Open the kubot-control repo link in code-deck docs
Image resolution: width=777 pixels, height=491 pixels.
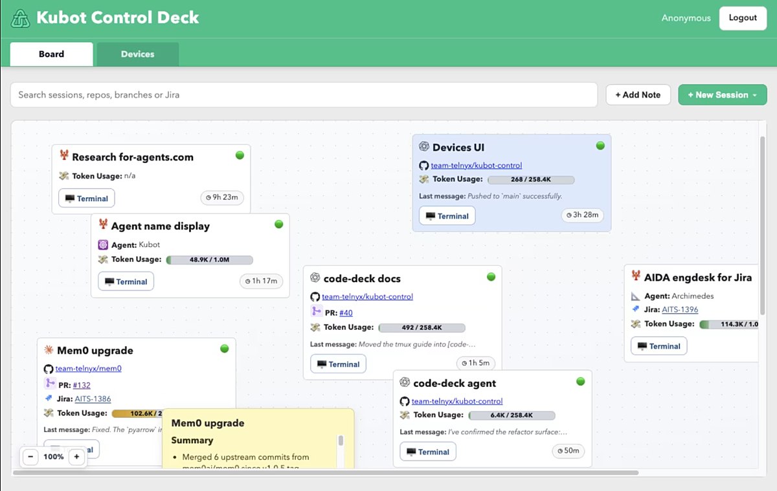coord(368,296)
